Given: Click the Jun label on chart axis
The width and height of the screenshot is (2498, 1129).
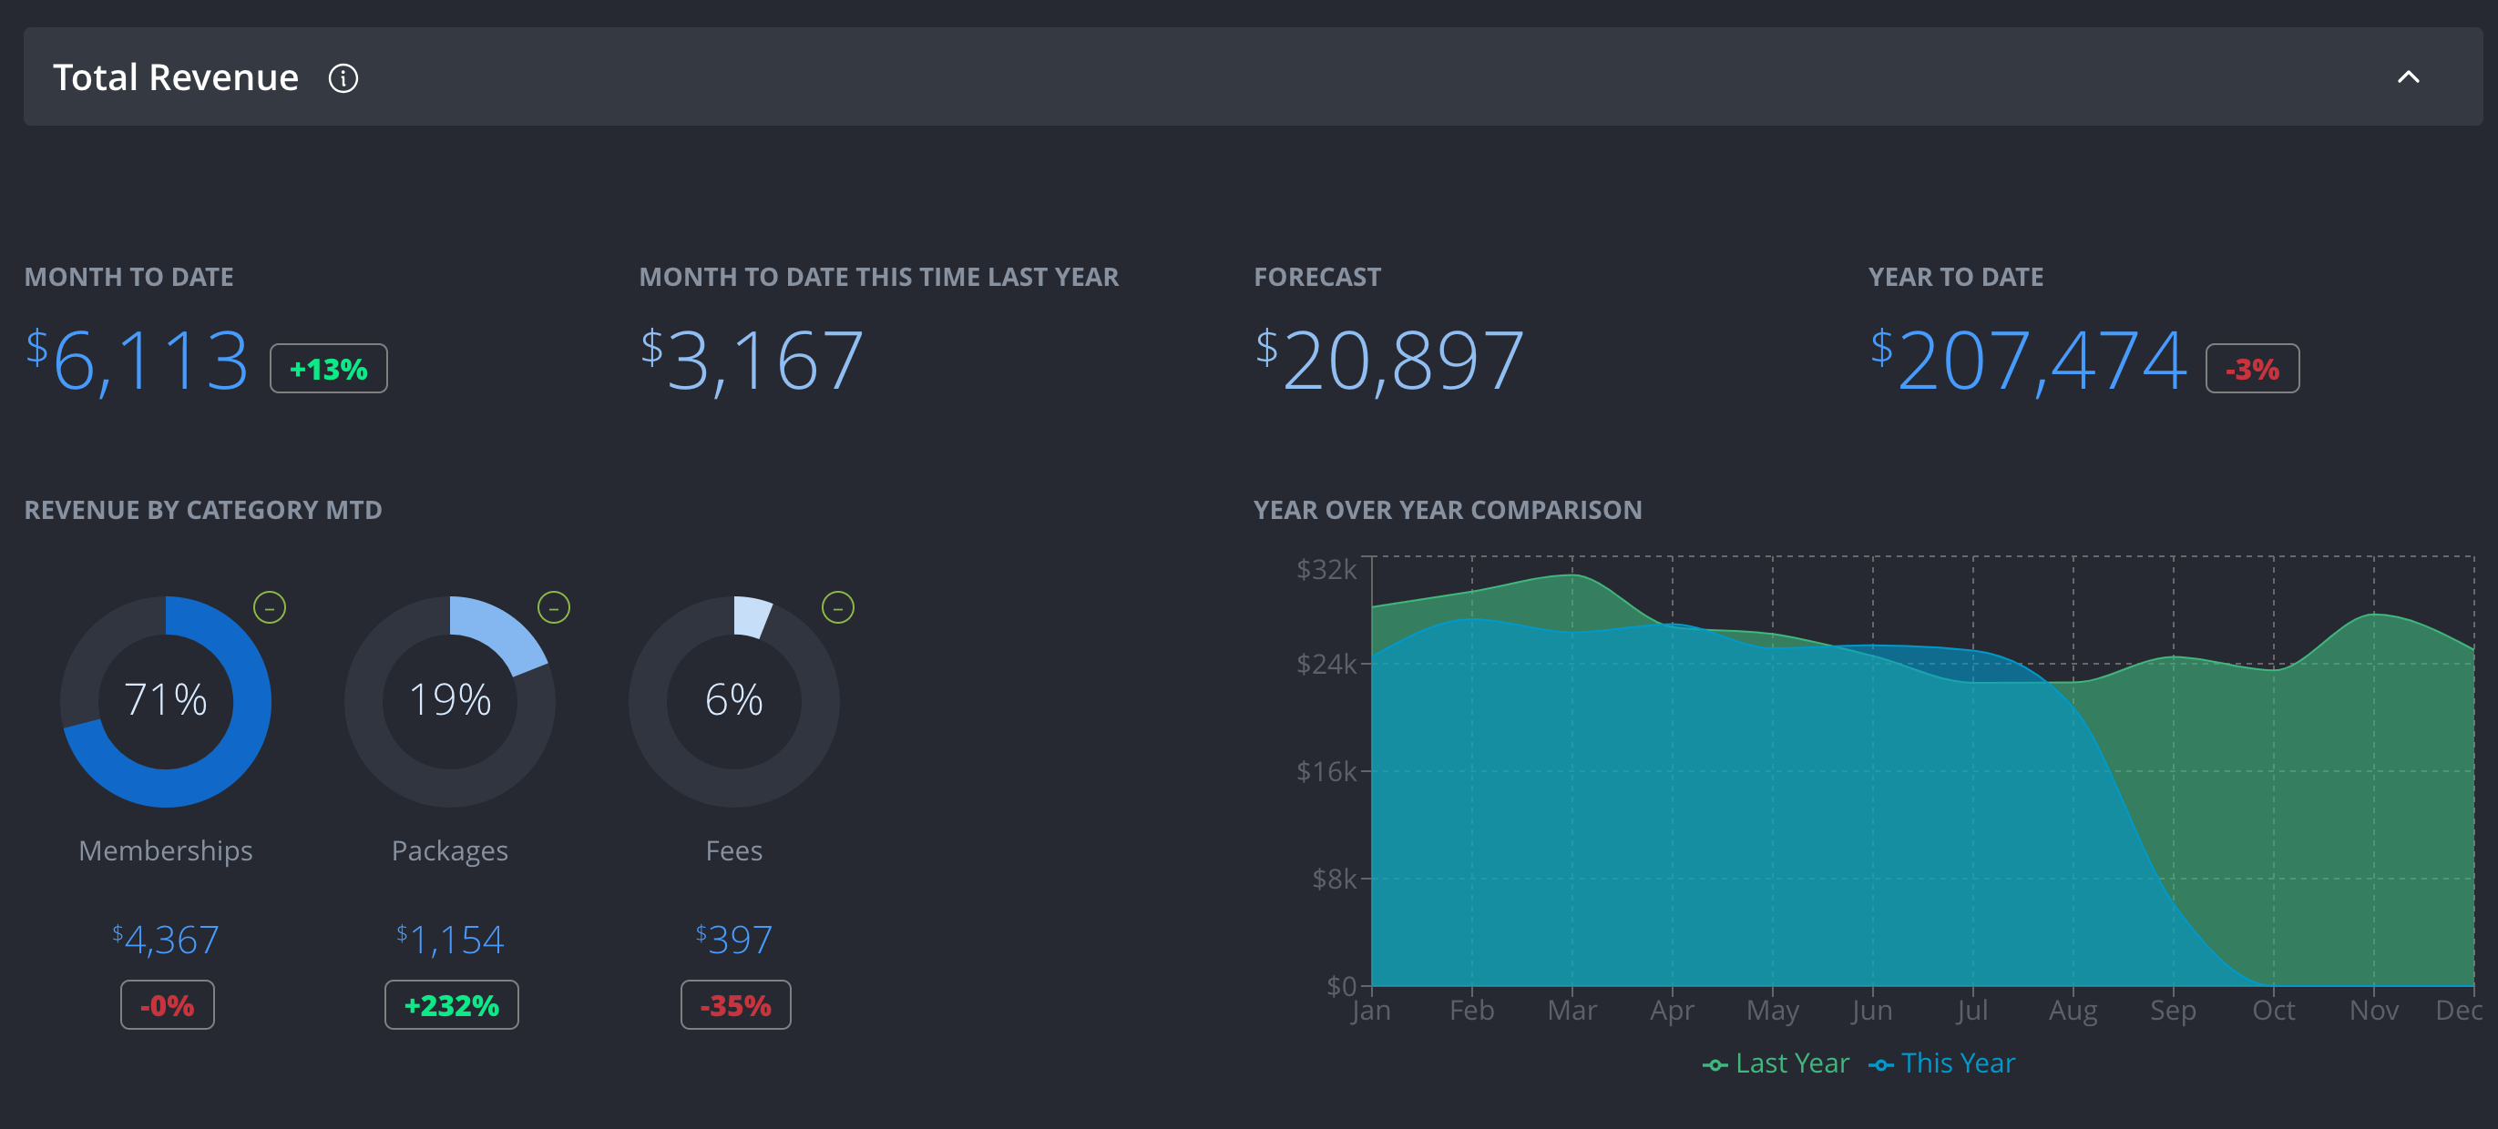Looking at the screenshot, I should (1871, 1011).
